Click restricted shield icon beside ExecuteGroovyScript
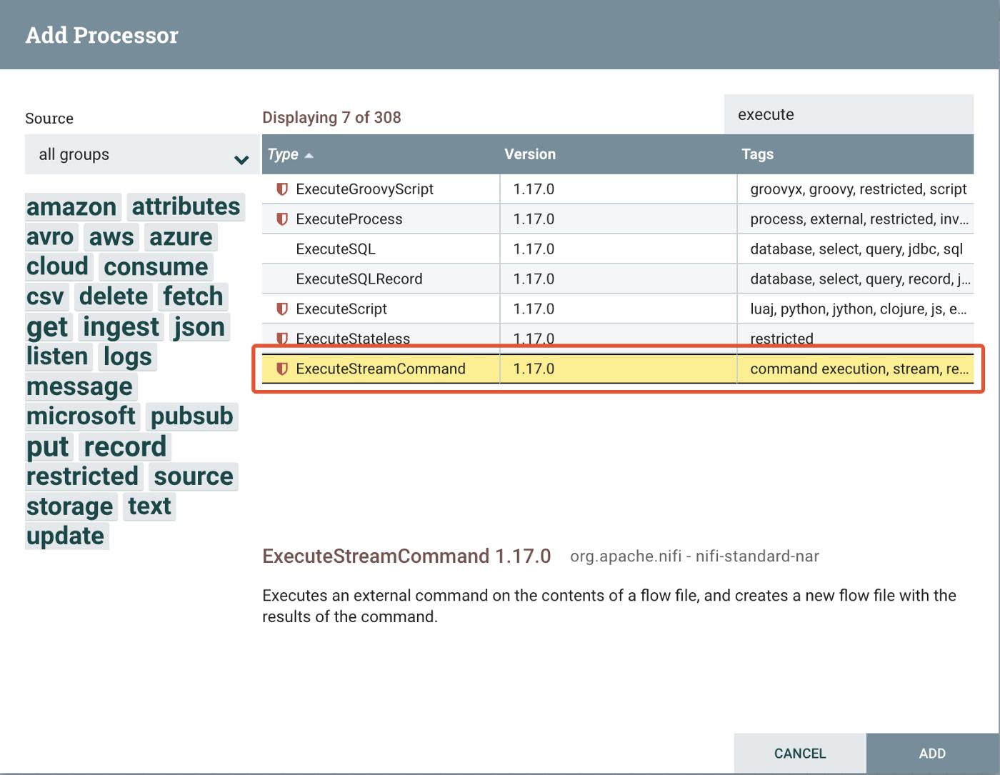Screen dimensions: 1000x775 (282, 189)
